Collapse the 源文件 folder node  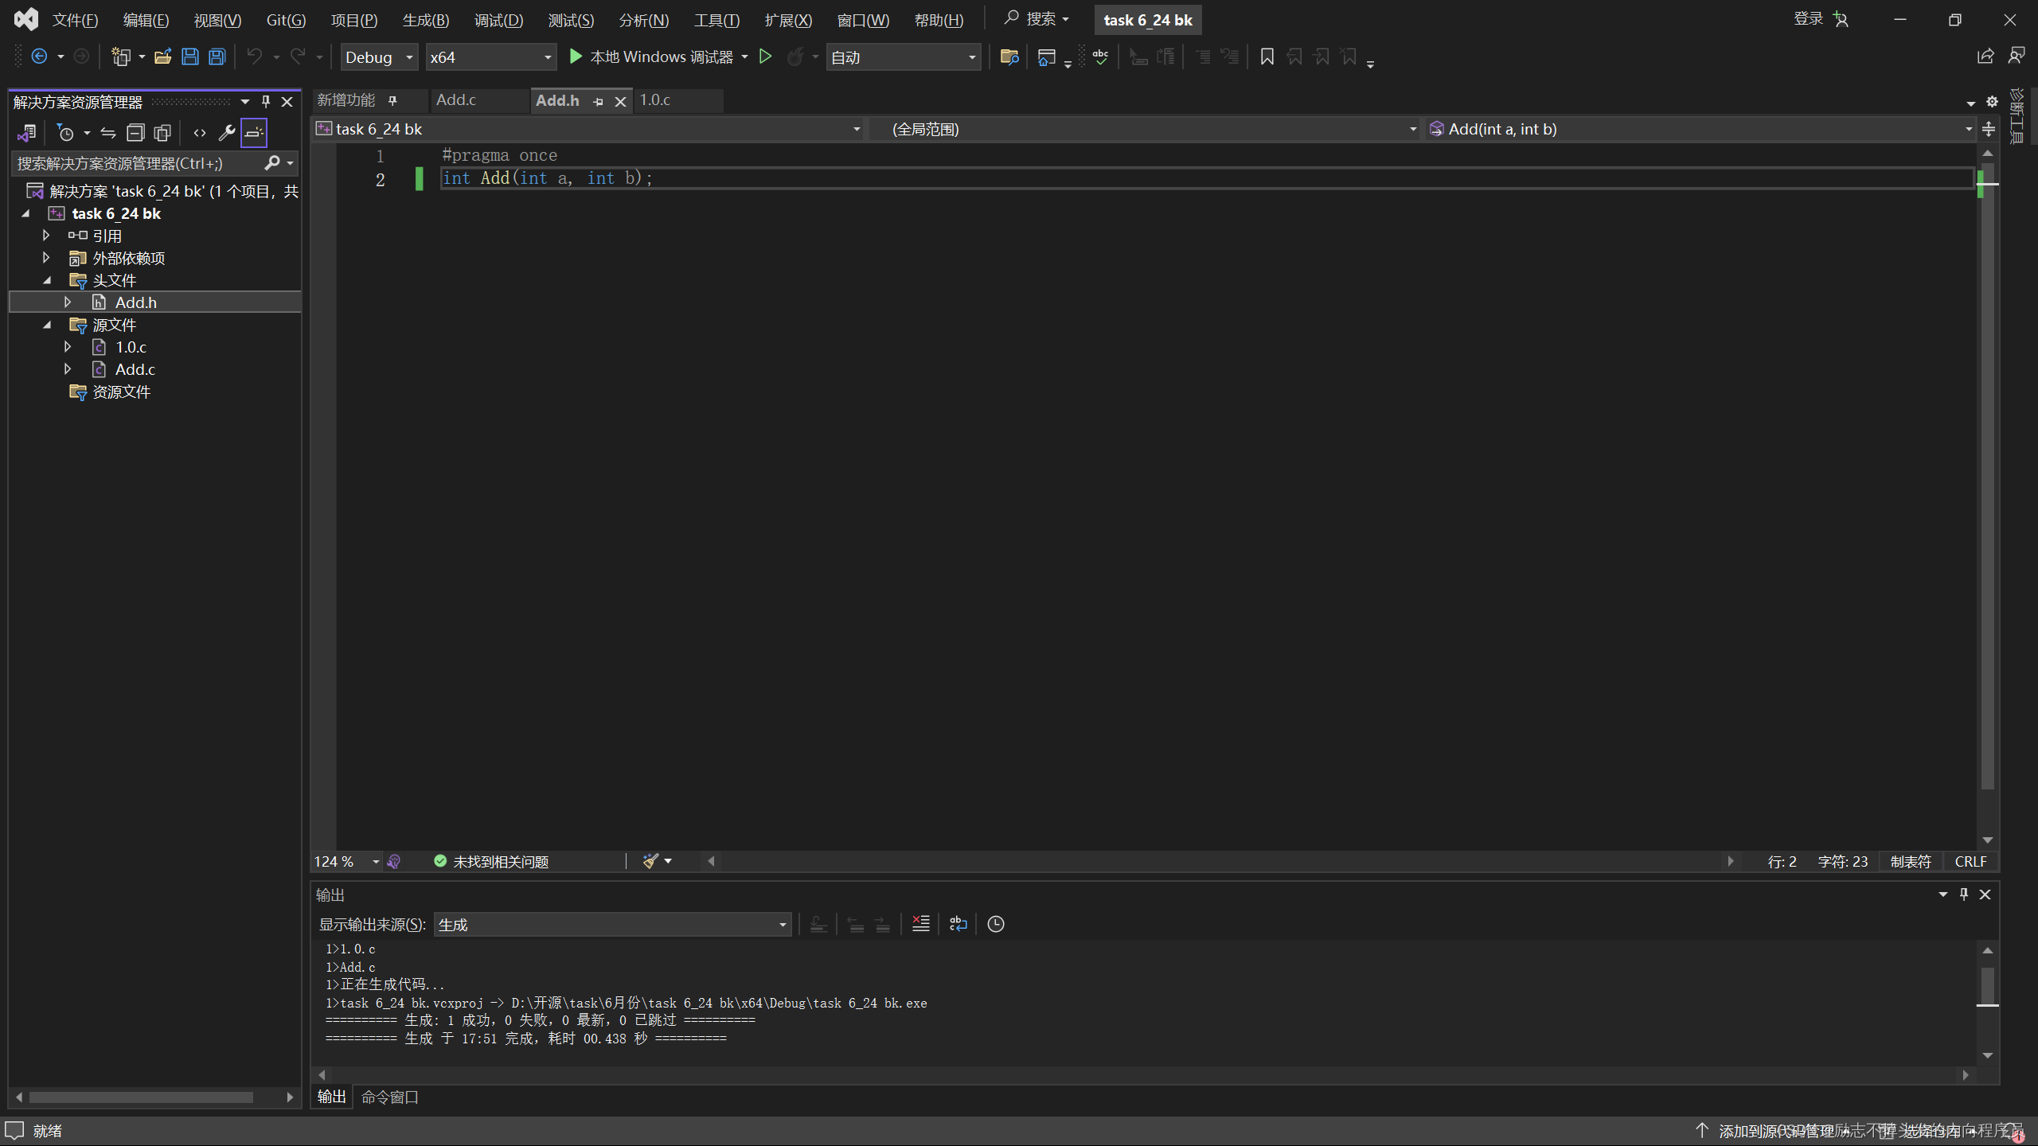[x=46, y=325]
